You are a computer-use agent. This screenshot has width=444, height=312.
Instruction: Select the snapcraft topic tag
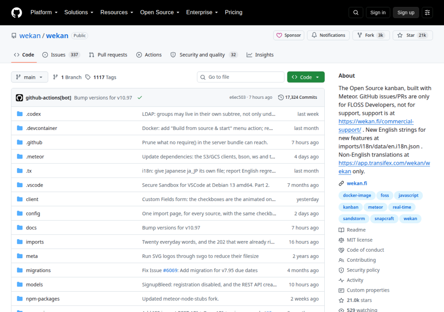coord(384,218)
